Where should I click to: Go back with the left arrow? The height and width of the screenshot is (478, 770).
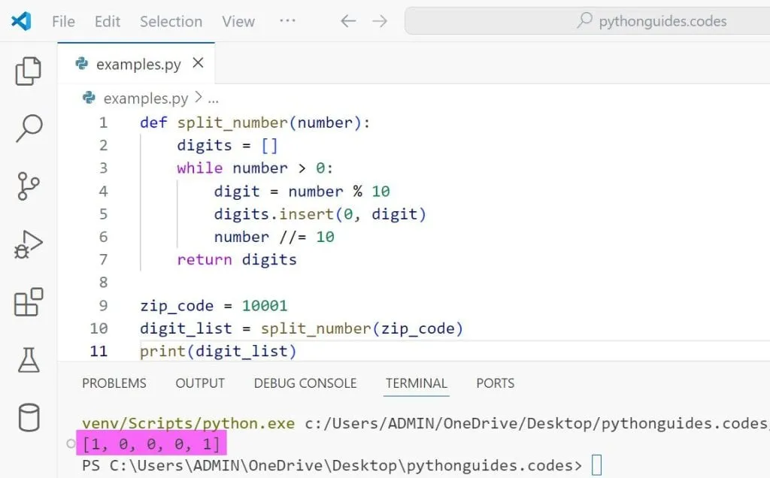tap(348, 21)
